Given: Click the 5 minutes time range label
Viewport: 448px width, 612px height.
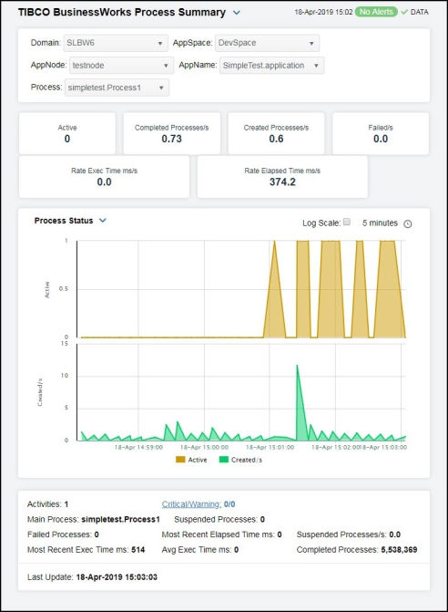Looking at the screenshot, I should [x=380, y=223].
